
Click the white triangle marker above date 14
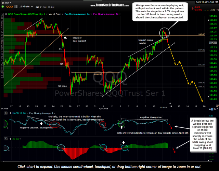coord(170,103)
